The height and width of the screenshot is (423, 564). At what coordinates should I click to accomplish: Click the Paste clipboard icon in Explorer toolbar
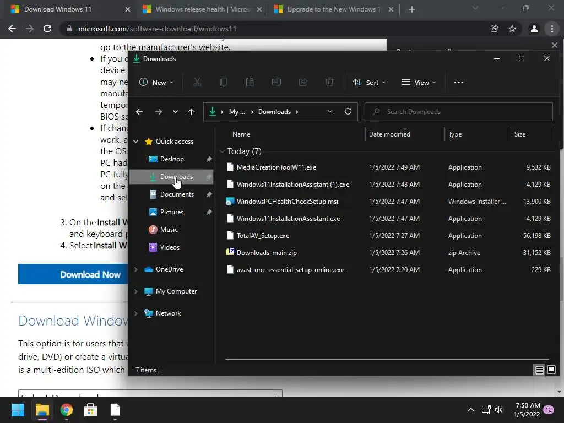[250, 83]
